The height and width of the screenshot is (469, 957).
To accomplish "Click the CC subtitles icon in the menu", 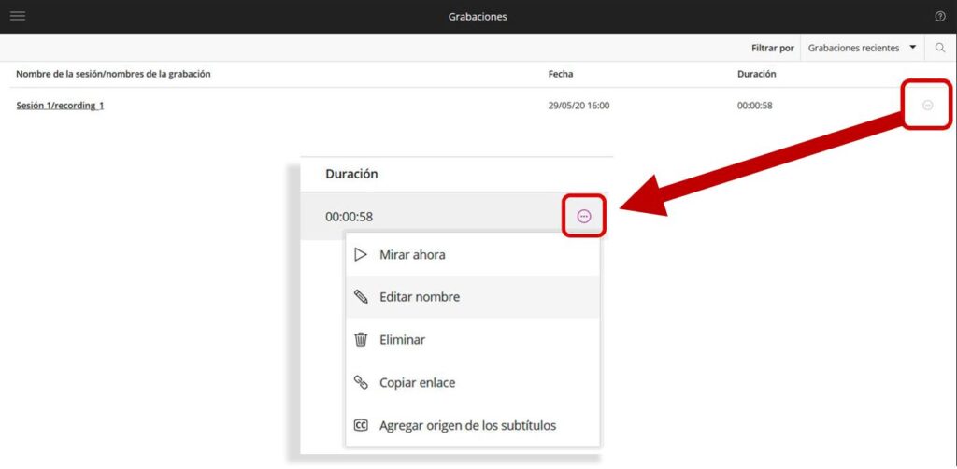I will [361, 426].
